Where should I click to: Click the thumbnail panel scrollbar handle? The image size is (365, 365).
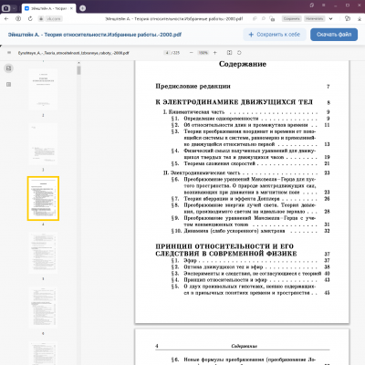pos(78,70)
